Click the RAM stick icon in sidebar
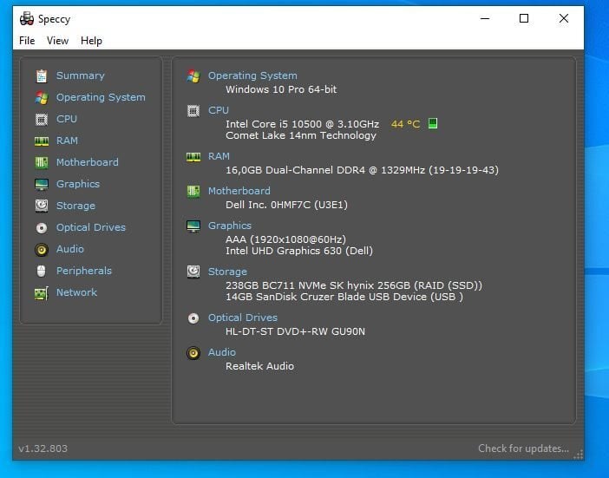The height and width of the screenshot is (478, 609). coord(42,141)
